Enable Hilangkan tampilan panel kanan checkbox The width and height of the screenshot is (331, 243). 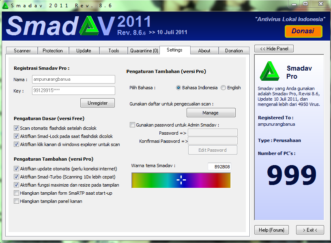(x=16, y=201)
